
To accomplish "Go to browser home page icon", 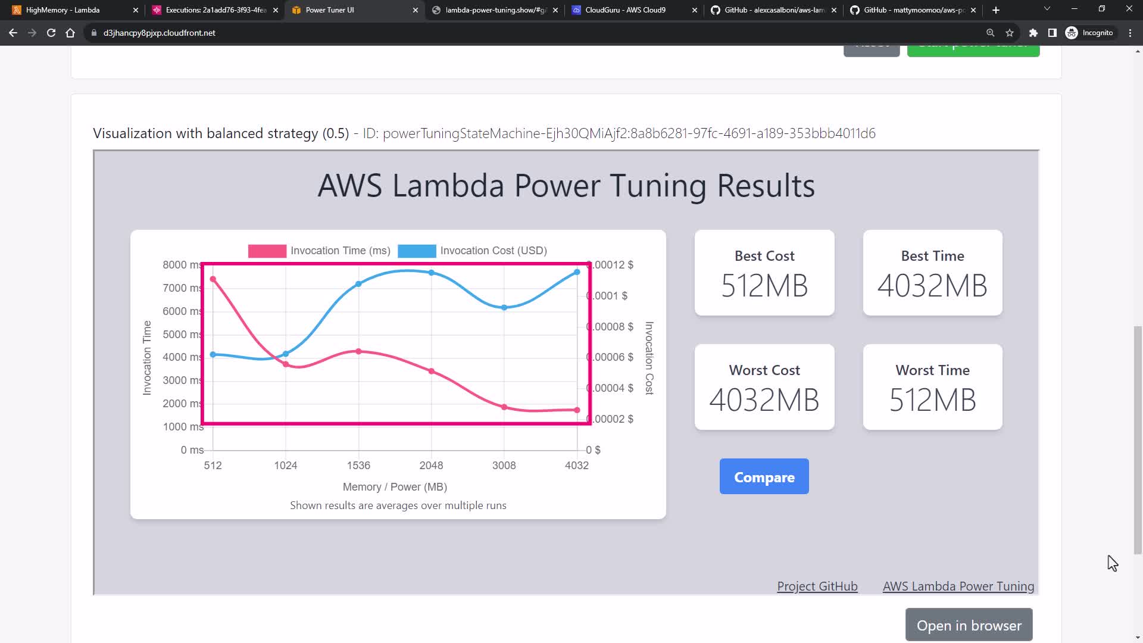I will tap(70, 33).
